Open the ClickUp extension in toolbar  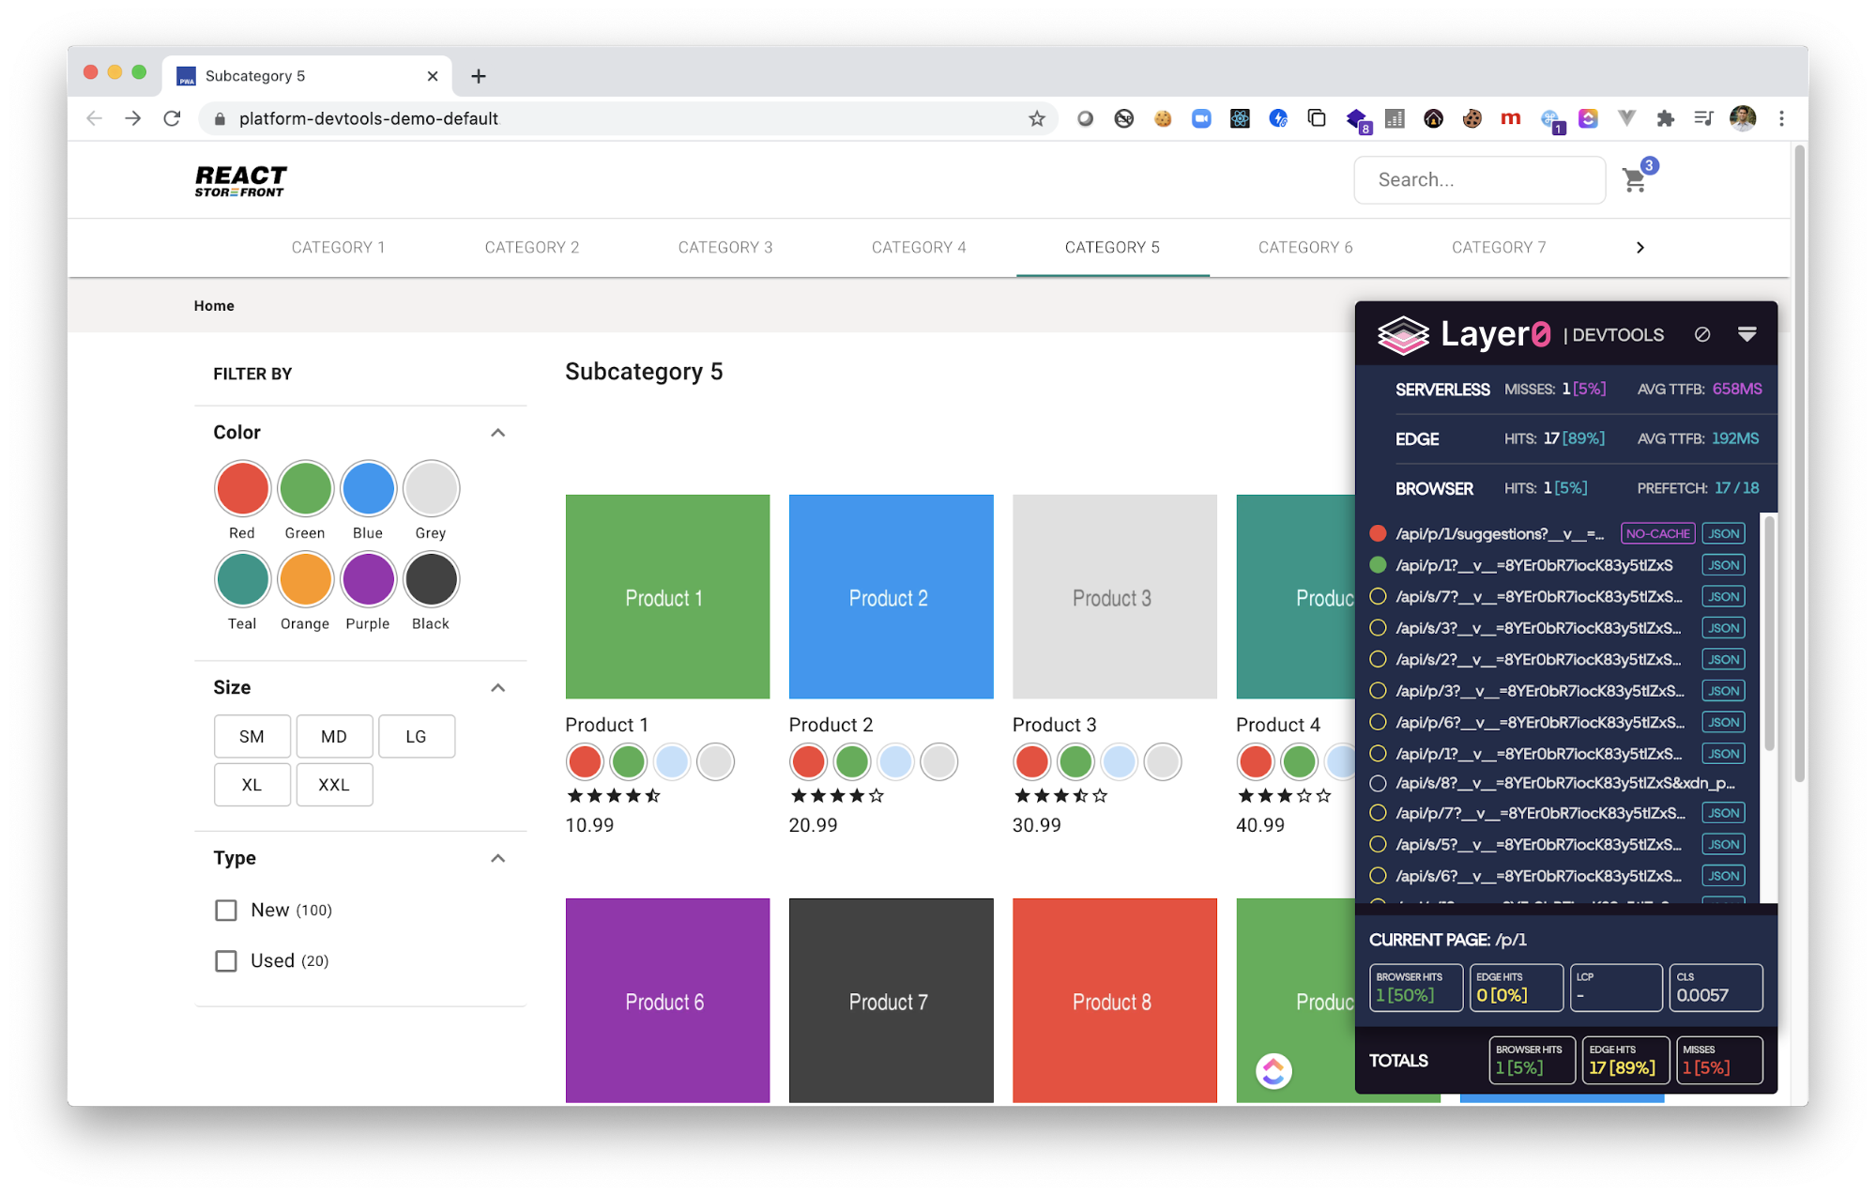tap(1588, 118)
